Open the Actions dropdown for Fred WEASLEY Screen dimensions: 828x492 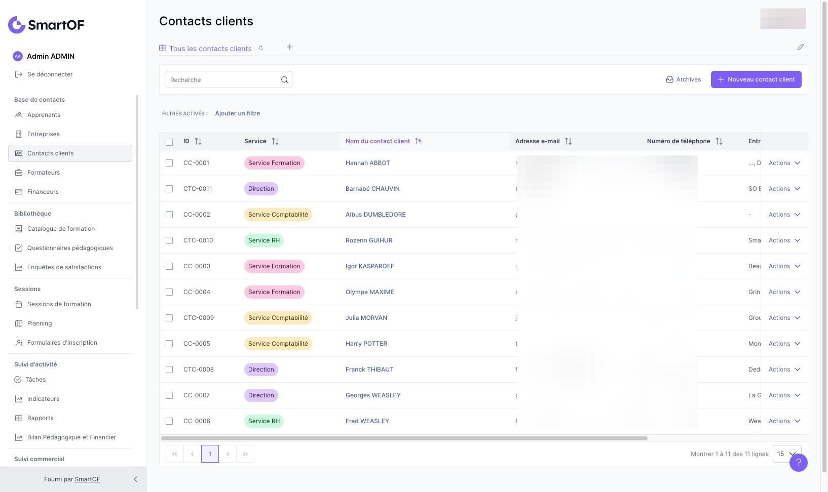click(784, 421)
